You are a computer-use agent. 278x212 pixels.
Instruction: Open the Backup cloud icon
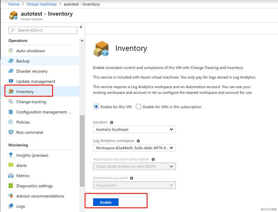11,61
